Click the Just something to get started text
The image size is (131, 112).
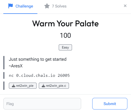point(38,59)
